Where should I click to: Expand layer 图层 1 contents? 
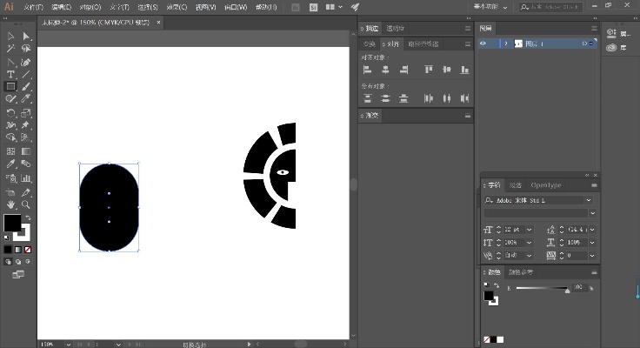tap(506, 43)
